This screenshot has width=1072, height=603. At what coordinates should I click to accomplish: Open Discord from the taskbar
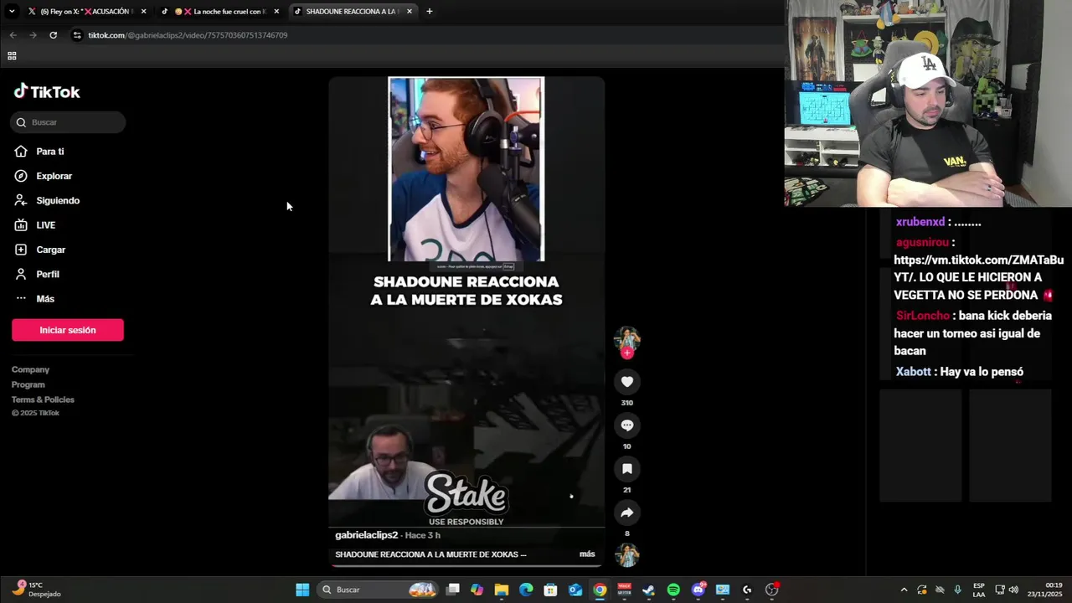[698, 590]
